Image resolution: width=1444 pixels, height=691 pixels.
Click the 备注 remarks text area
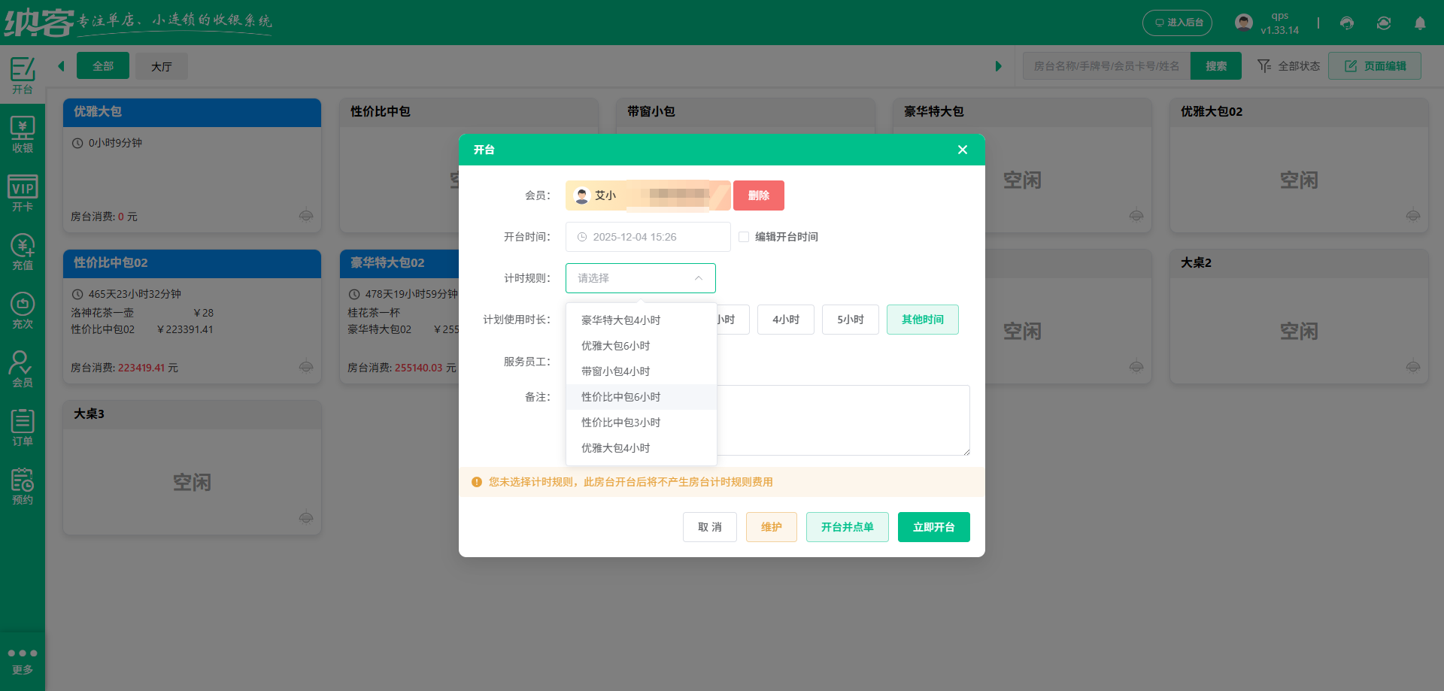coord(844,420)
